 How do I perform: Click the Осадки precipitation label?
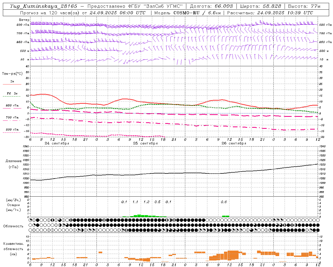point(14,205)
